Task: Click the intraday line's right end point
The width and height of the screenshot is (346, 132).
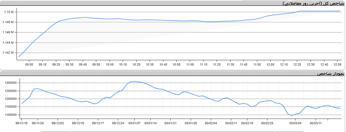Action: (x=340, y=11)
